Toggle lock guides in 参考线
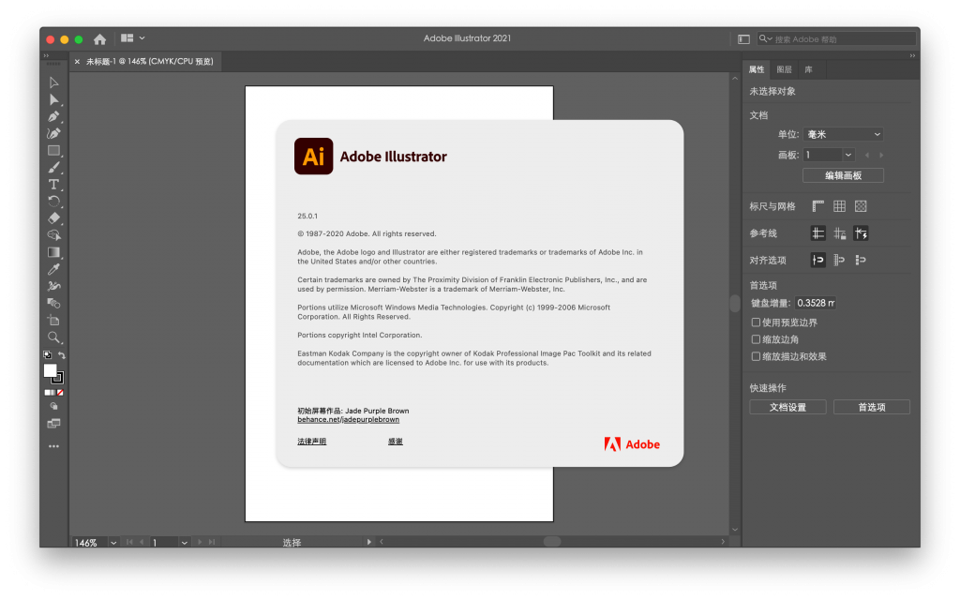Viewport: 960px width, 600px height. [839, 233]
